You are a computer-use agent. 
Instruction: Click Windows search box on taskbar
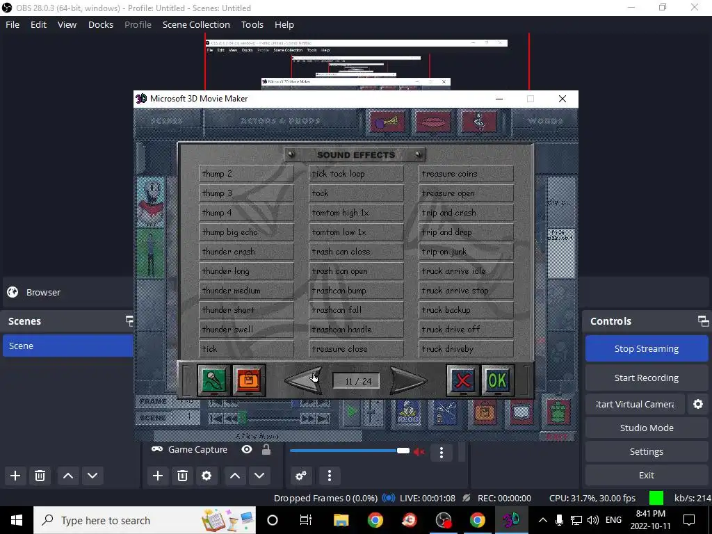(x=145, y=520)
